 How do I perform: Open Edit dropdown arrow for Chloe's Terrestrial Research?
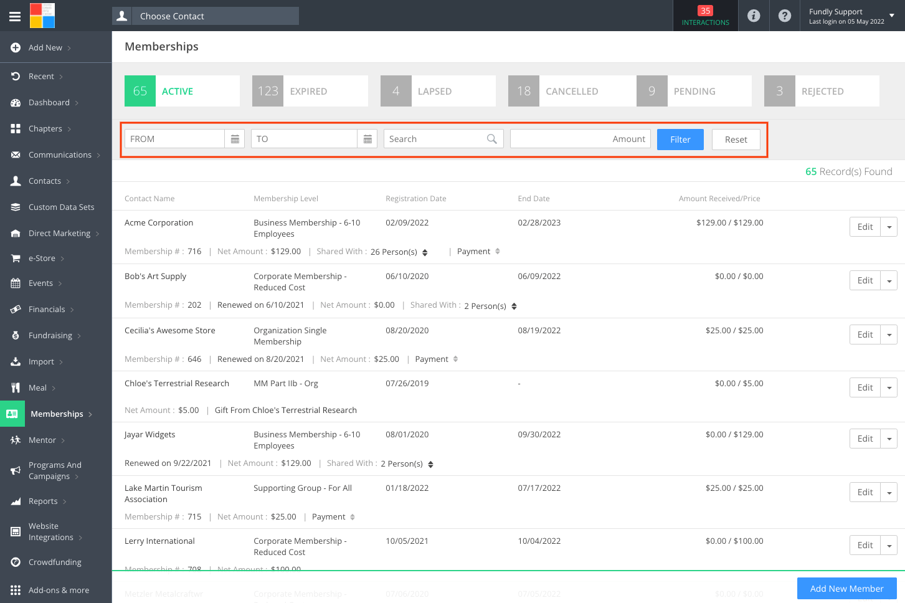pyautogui.click(x=889, y=387)
